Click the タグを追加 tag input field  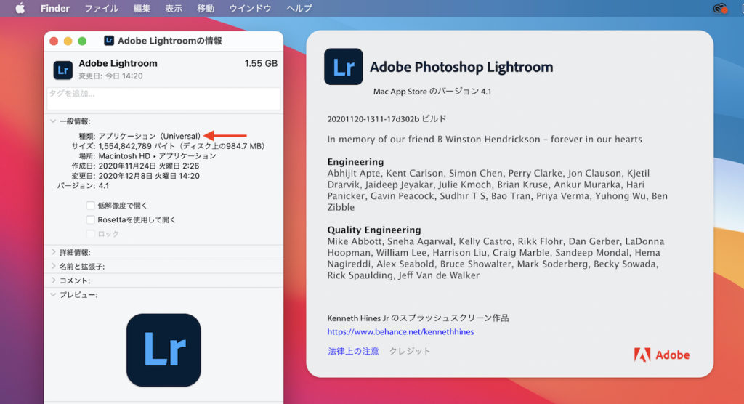(163, 99)
